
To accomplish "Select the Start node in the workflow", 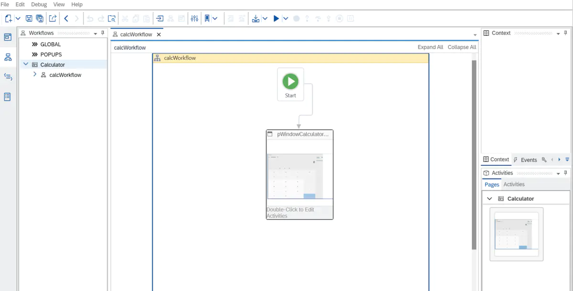I will point(290,84).
